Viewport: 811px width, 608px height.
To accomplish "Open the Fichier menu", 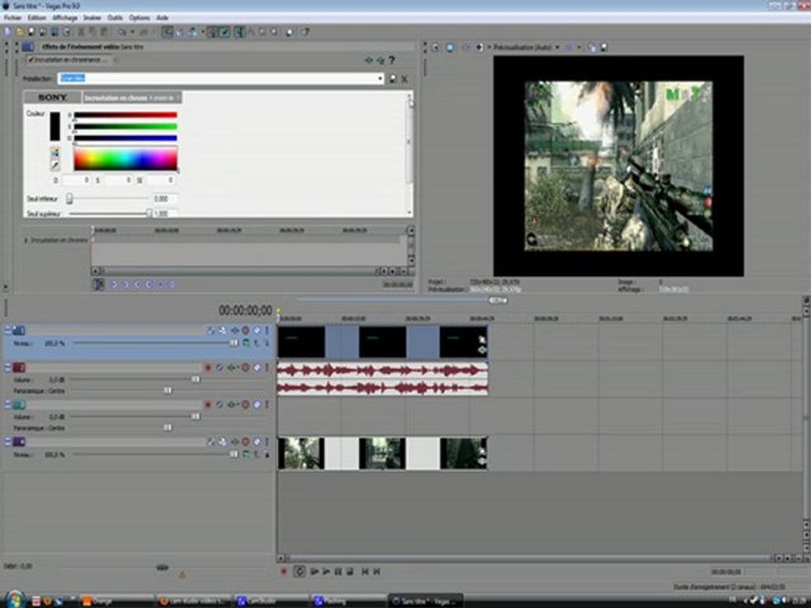I will coord(13,18).
